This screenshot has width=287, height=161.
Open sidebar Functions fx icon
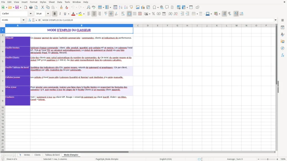tap(283, 55)
